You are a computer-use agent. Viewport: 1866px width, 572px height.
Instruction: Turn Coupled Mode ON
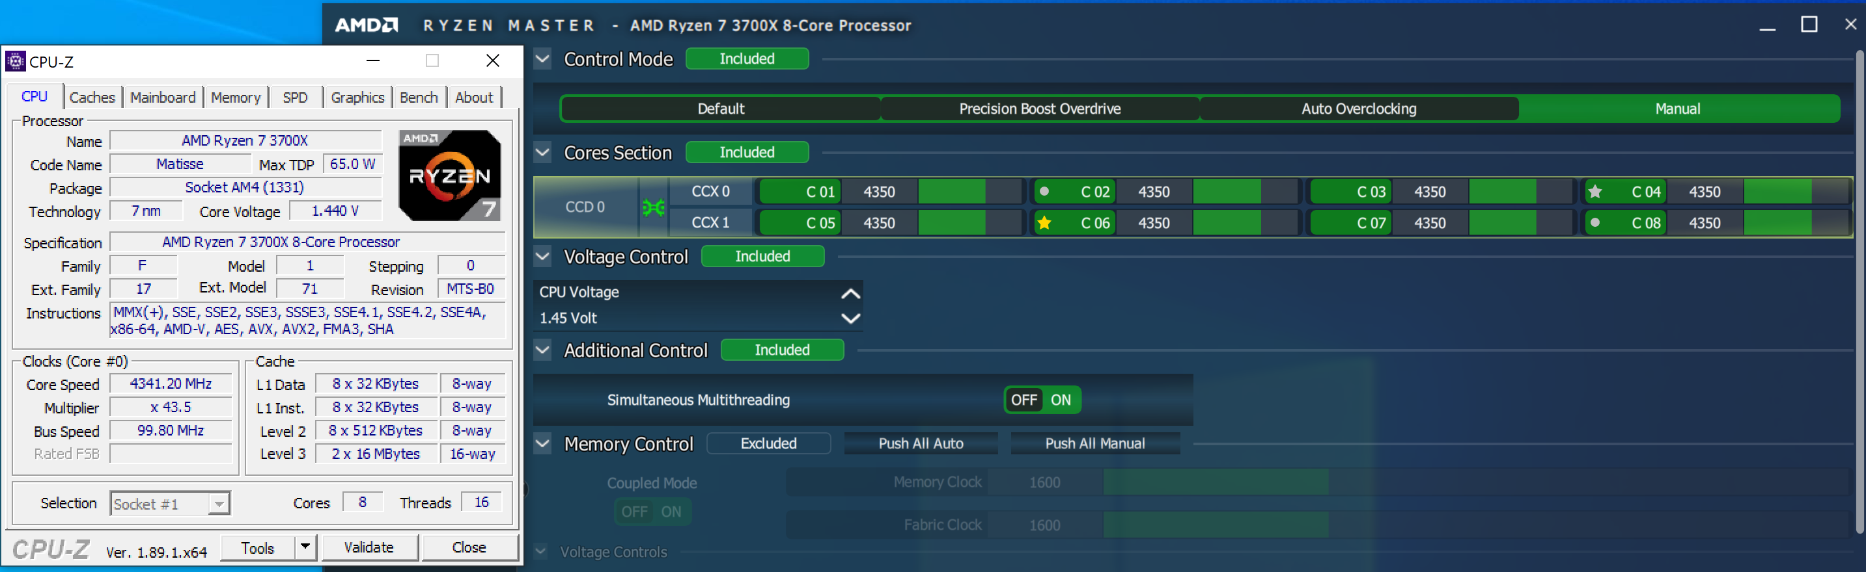[671, 512]
